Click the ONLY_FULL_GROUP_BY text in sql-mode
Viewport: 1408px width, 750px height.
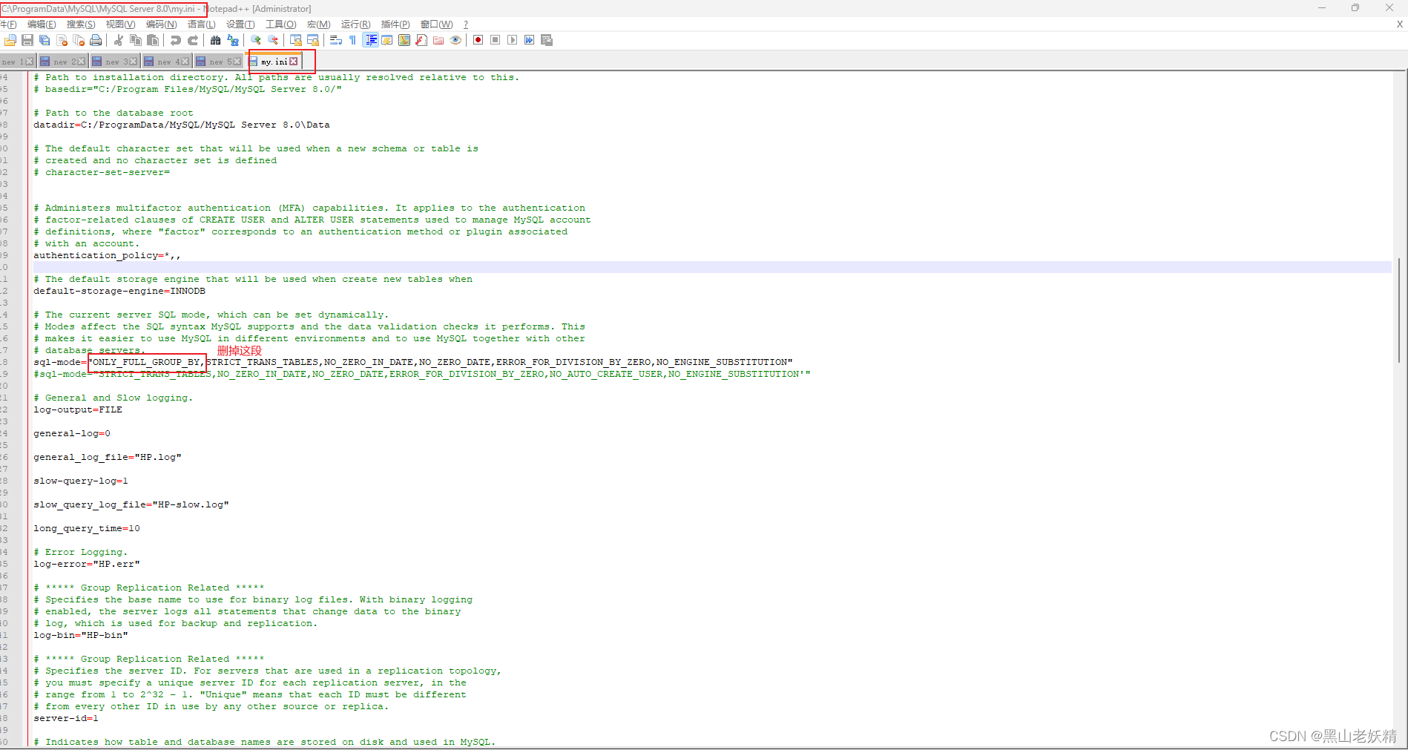(x=146, y=362)
